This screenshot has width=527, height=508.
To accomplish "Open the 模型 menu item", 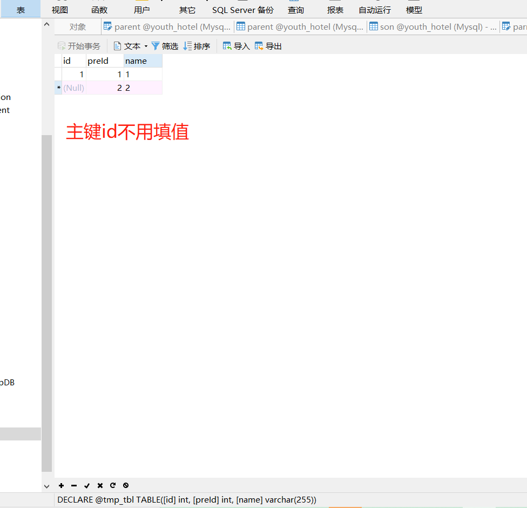I will 414,9.
